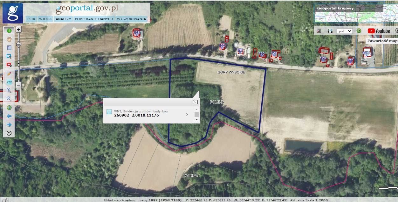398x202 pixels.
Task: Select the red rectangle selection tool
Action: pyautogui.click(x=9, y=65)
